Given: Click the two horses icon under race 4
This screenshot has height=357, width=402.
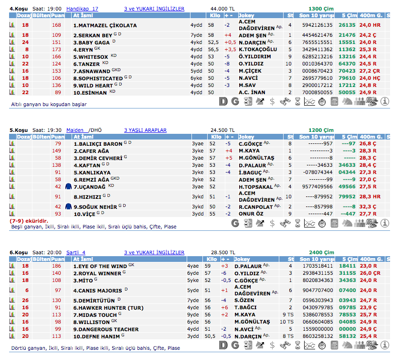Looking at the screenshot, I should click(348, 101).
